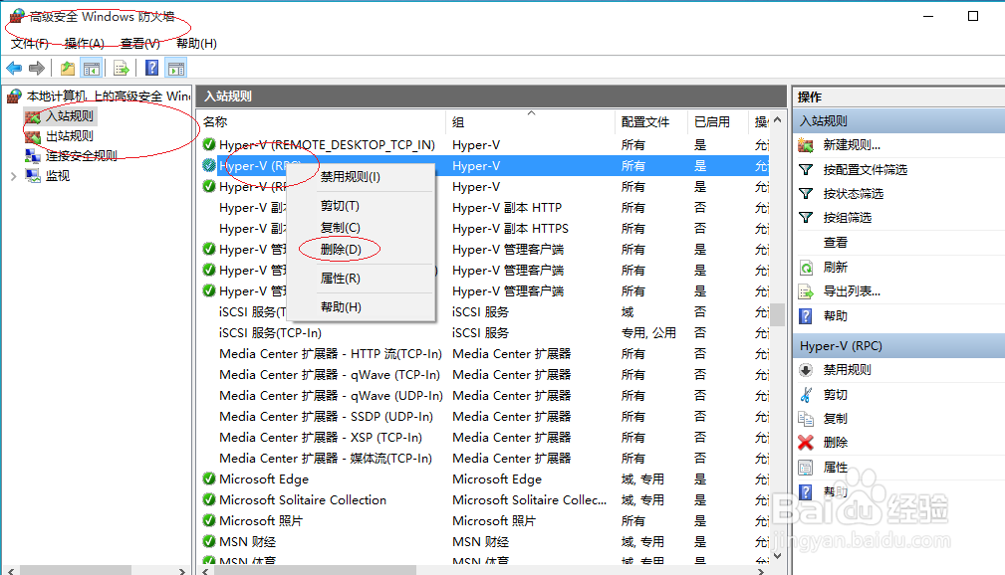Click the forward arrow toolbar icon
Viewport: 1005px width, 575px height.
pos(37,68)
